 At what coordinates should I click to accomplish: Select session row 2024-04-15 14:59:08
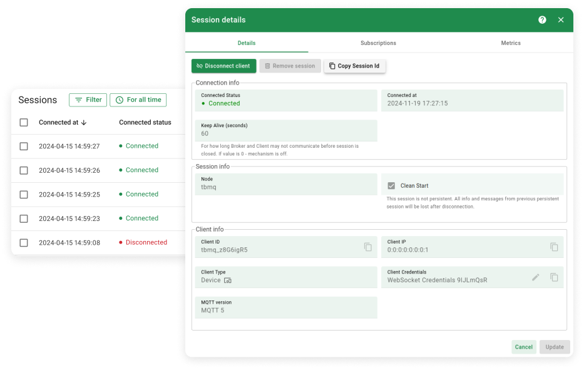click(24, 243)
